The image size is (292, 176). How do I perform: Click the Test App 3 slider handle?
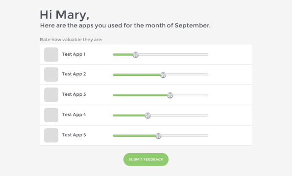(170, 95)
